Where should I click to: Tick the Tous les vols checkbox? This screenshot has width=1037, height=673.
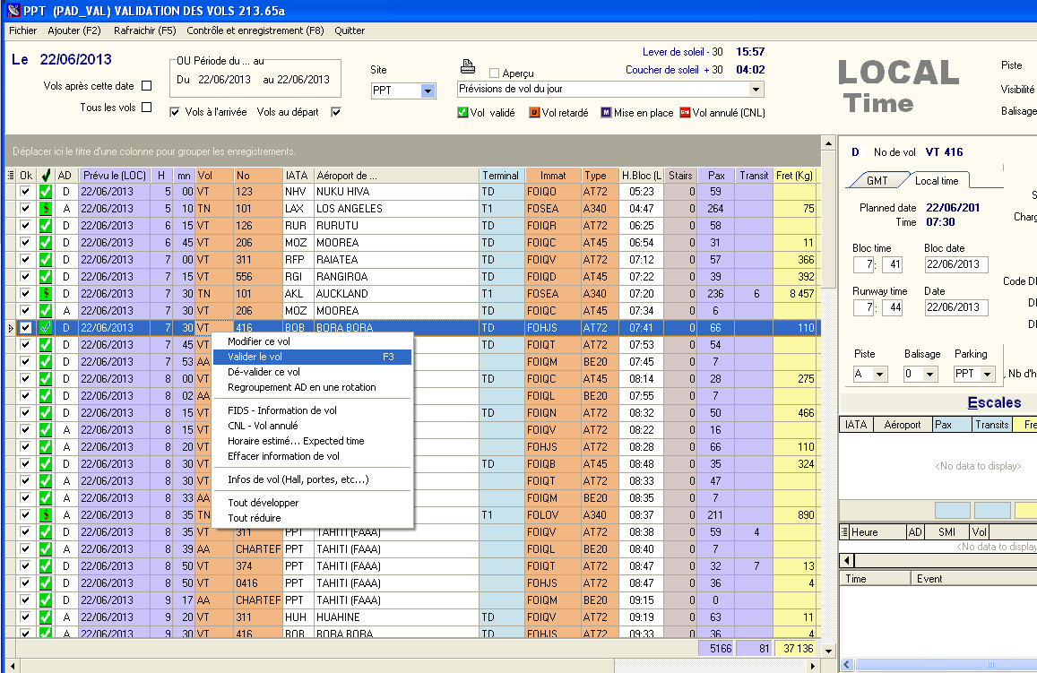[147, 108]
